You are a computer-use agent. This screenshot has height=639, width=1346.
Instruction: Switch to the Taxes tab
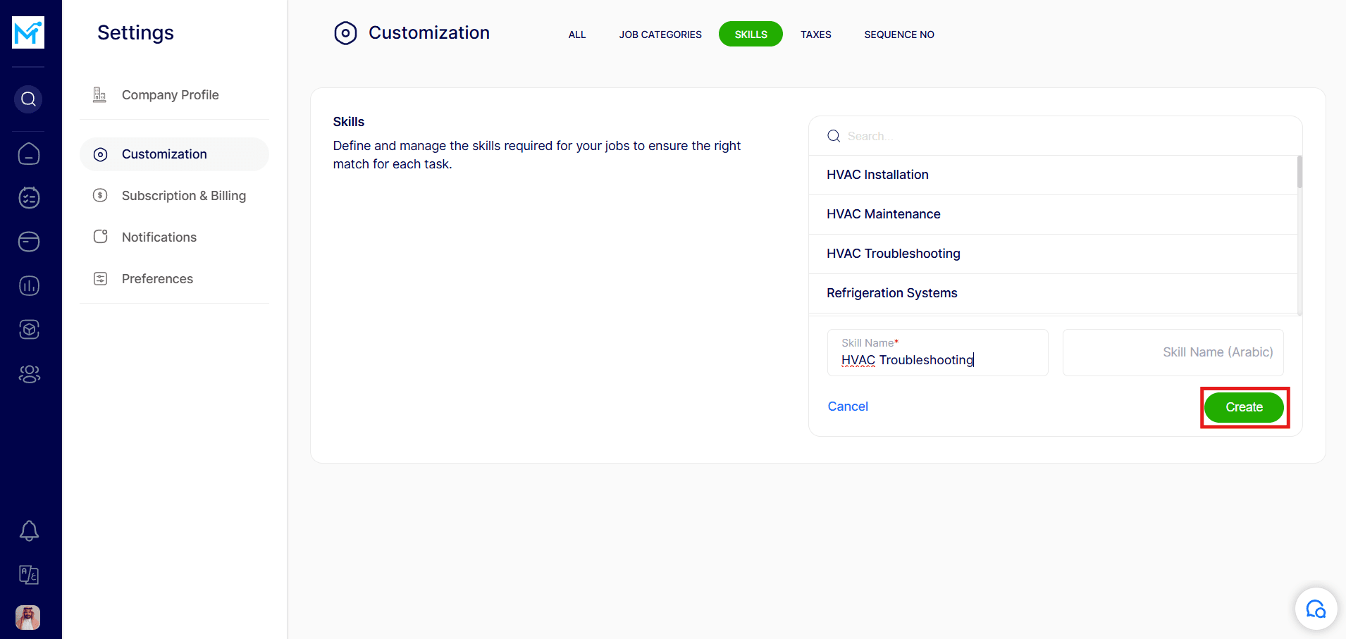(x=815, y=35)
